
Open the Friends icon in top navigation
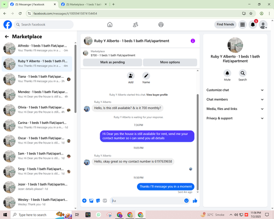(x=135, y=25)
